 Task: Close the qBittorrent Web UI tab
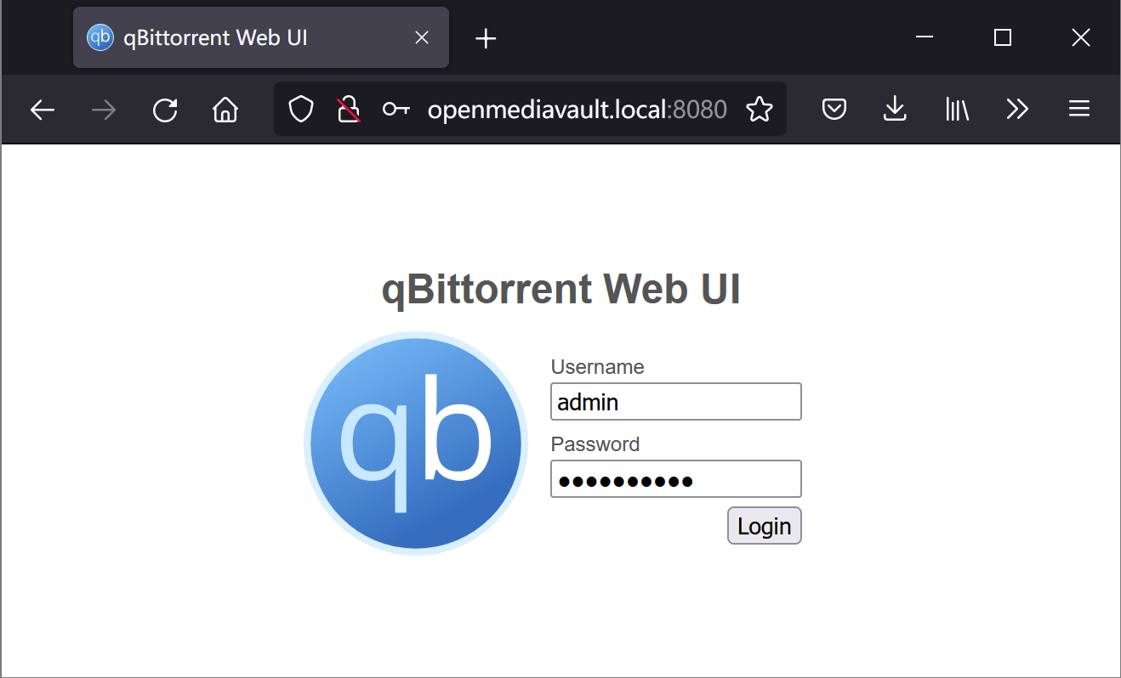point(421,38)
